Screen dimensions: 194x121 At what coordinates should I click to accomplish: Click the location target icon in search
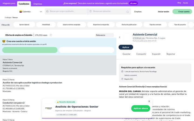point(127,12)
